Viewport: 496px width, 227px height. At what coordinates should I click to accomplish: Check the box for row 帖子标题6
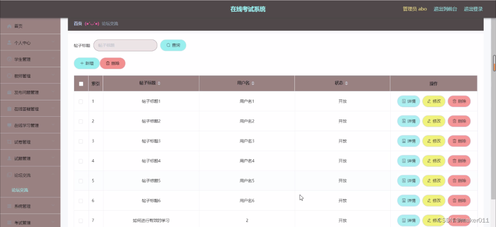click(x=81, y=201)
